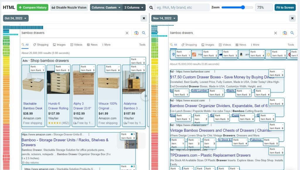Open the More menu in left column
The width and height of the screenshot is (300, 170).
coord(106,45)
